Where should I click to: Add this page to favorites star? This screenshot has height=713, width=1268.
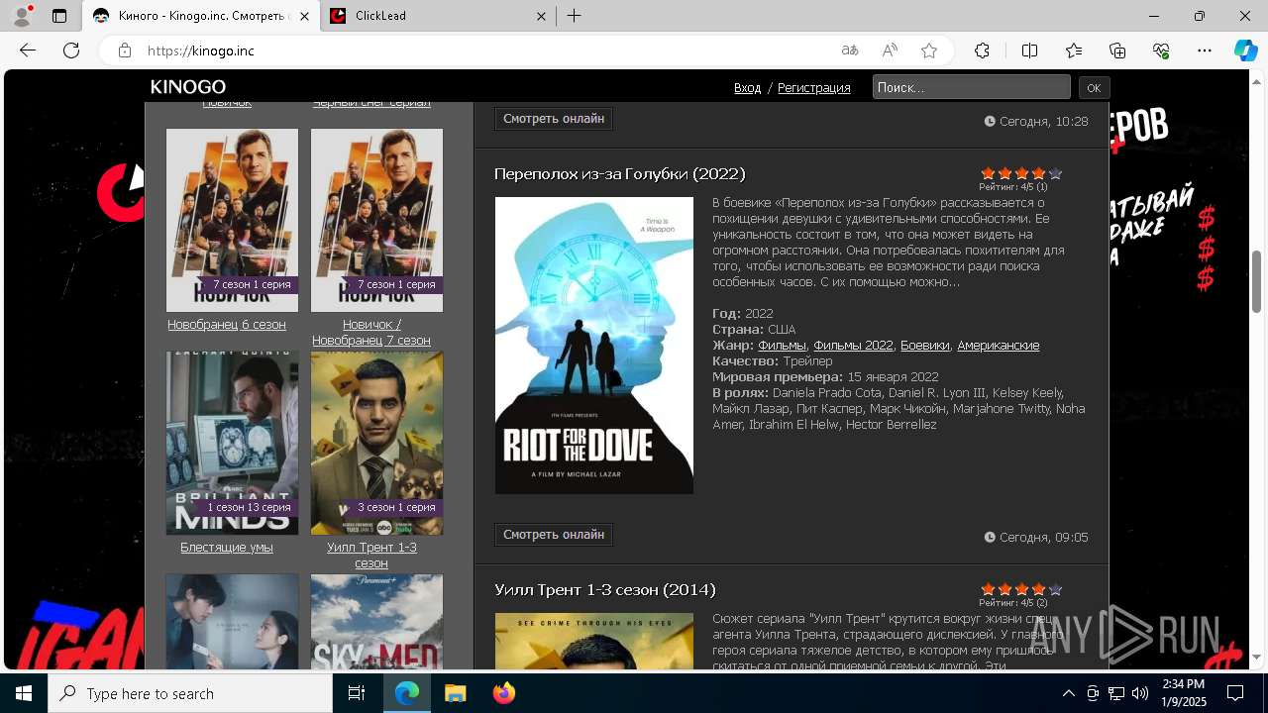(929, 51)
